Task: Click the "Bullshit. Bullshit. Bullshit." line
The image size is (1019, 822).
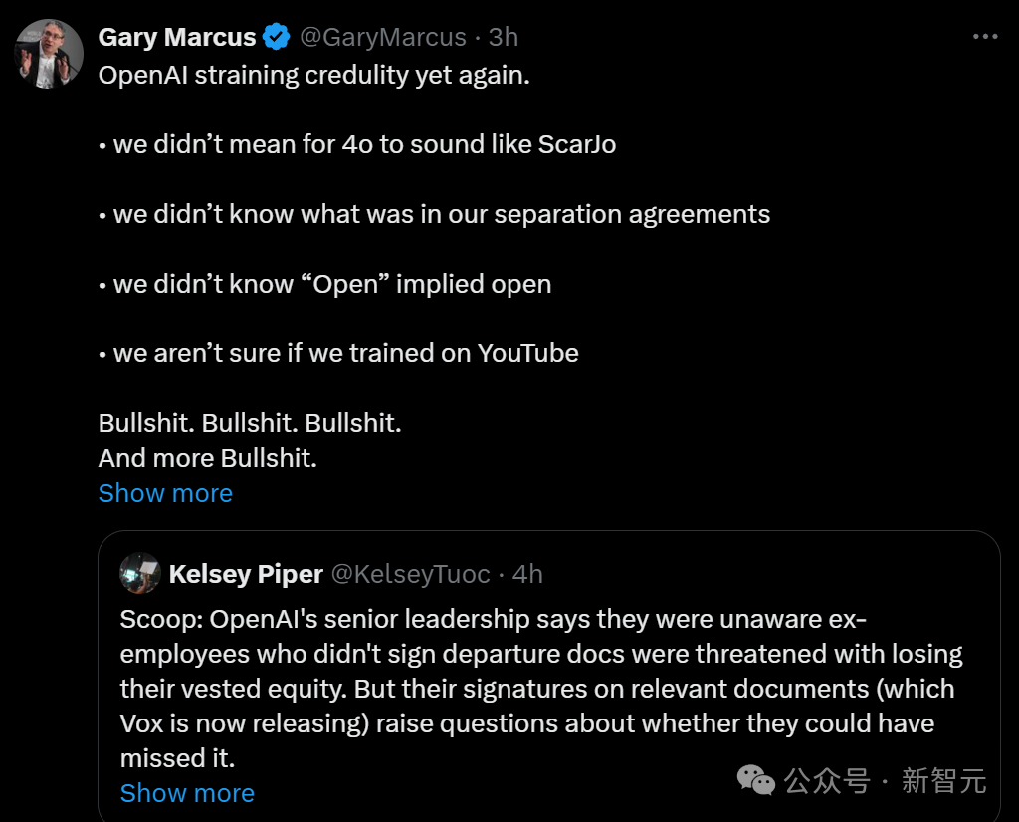Action: pyautogui.click(x=250, y=423)
